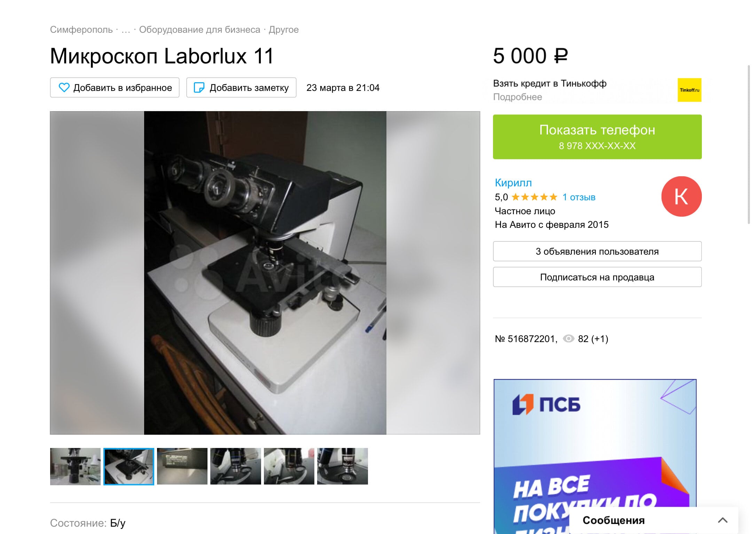The height and width of the screenshot is (534, 752).
Task: Expand Сообщения panel with the chevron
Action: coord(722,520)
